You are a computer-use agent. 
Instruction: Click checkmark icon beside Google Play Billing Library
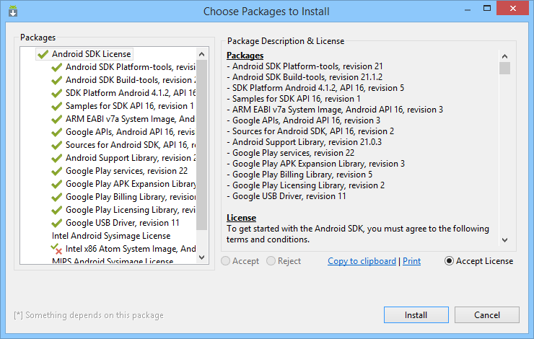point(56,197)
